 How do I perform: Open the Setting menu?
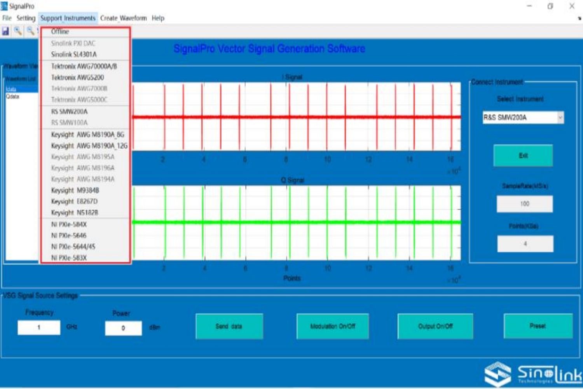pos(26,18)
